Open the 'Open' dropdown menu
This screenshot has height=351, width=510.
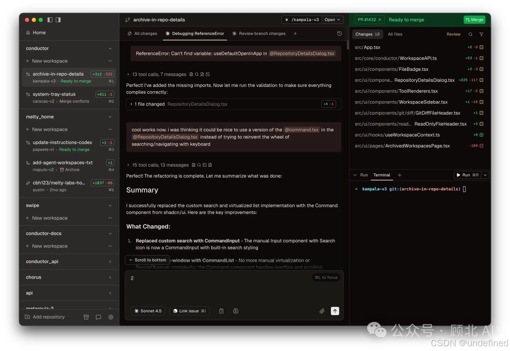(332, 20)
